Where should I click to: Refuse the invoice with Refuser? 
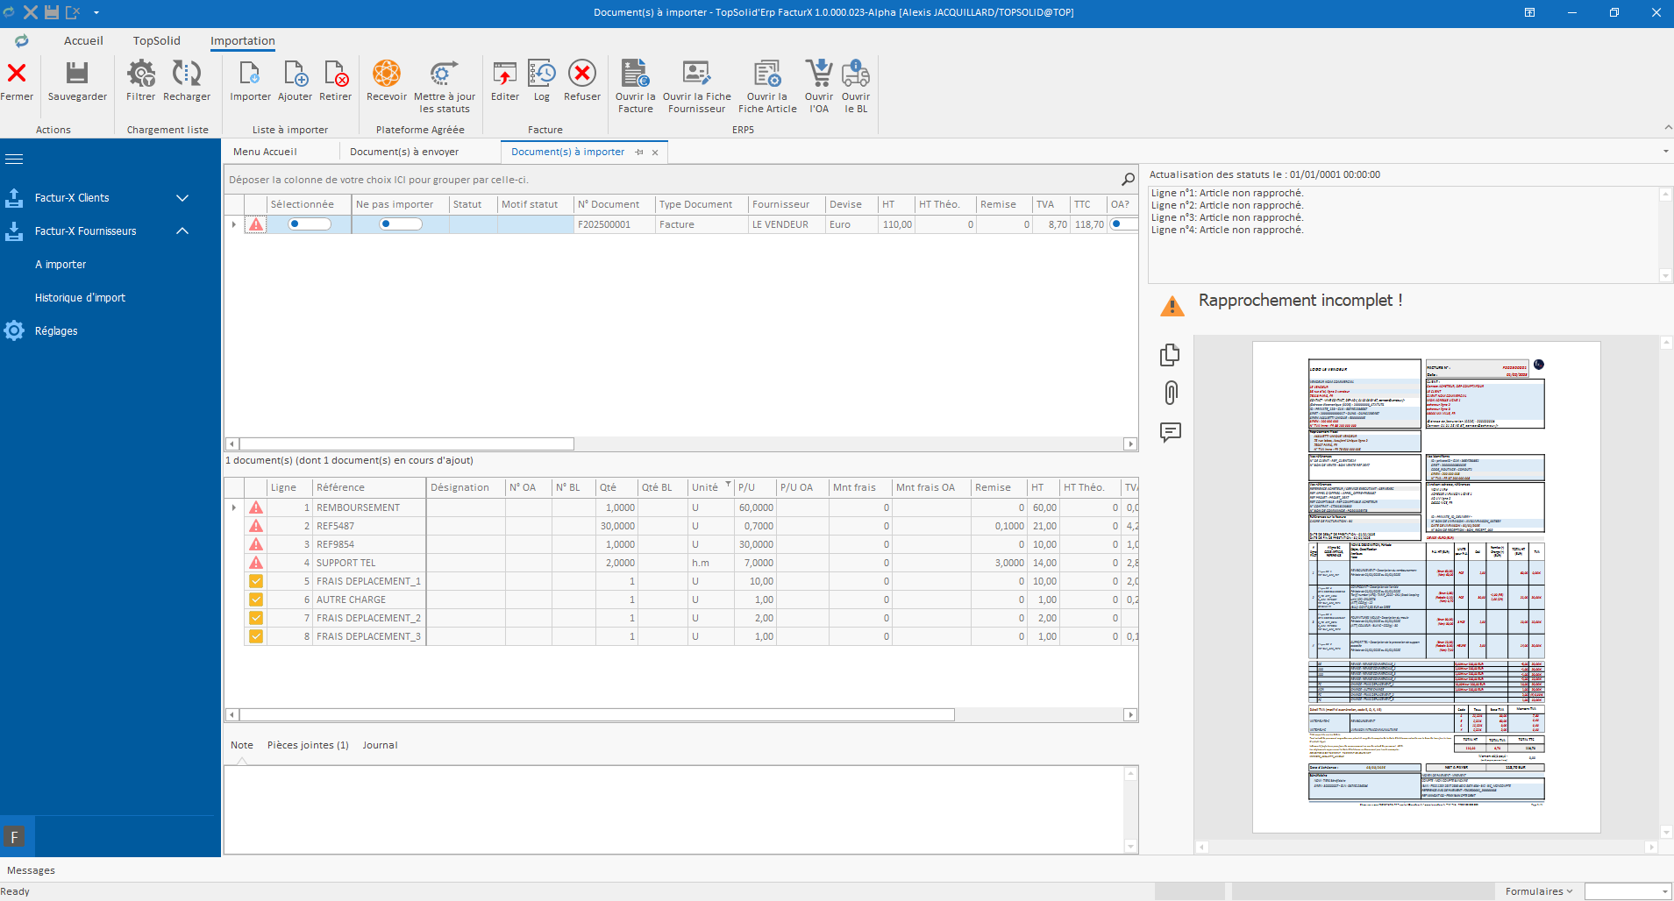click(x=581, y=74)
